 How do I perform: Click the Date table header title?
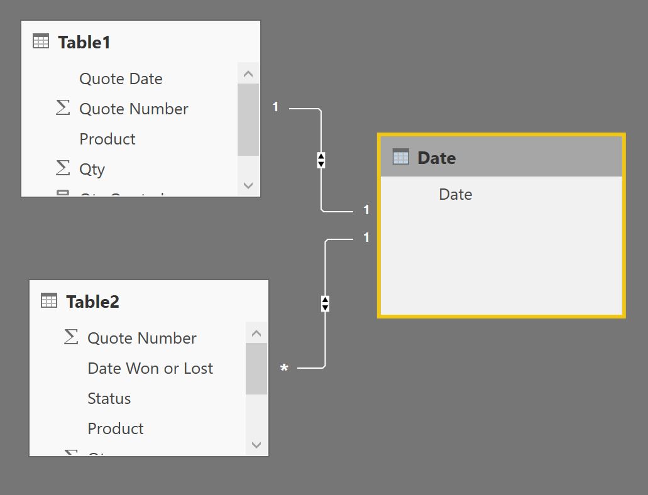click(437, 158)
